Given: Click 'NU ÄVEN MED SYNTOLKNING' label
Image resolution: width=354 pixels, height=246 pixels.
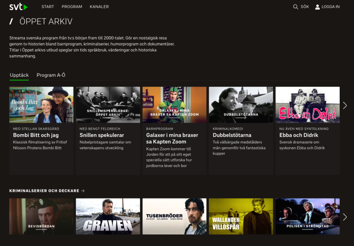Looking at the screenshot, I should tap(304, 129).
